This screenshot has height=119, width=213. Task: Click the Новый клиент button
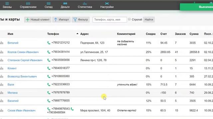click(x=38, y=20)
